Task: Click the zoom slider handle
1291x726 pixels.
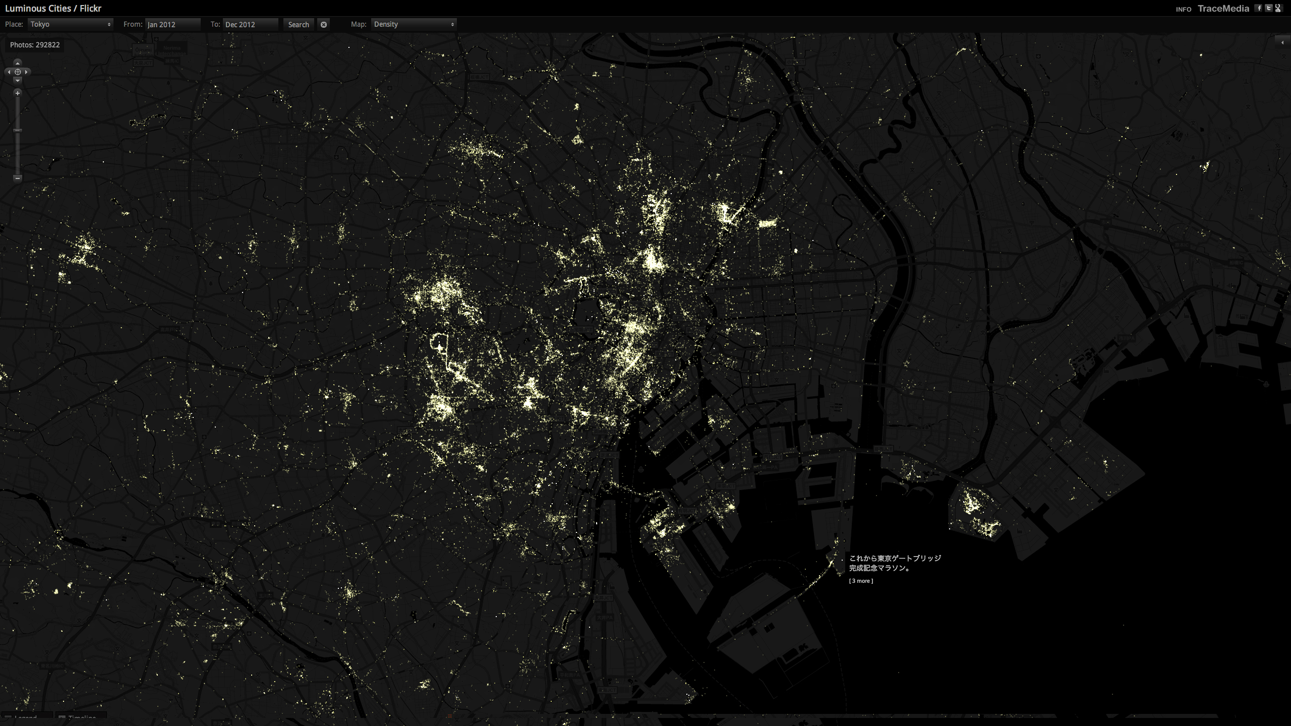Action: point(18,131)
